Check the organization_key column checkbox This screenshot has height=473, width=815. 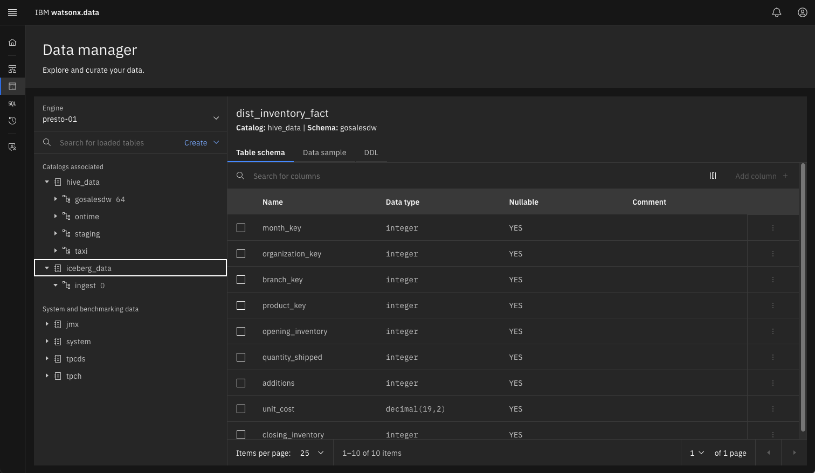tap(241, 254)
